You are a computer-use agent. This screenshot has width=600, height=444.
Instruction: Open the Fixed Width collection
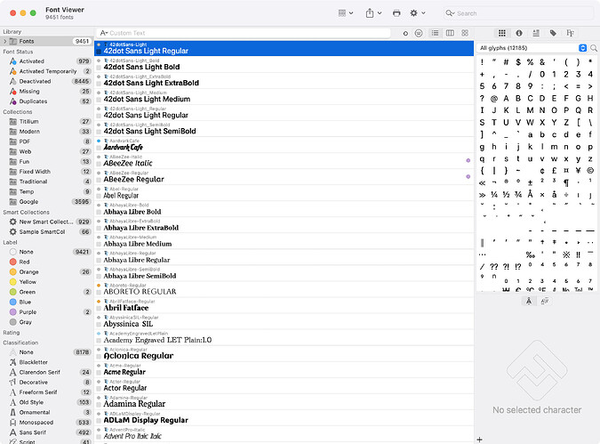46,172
